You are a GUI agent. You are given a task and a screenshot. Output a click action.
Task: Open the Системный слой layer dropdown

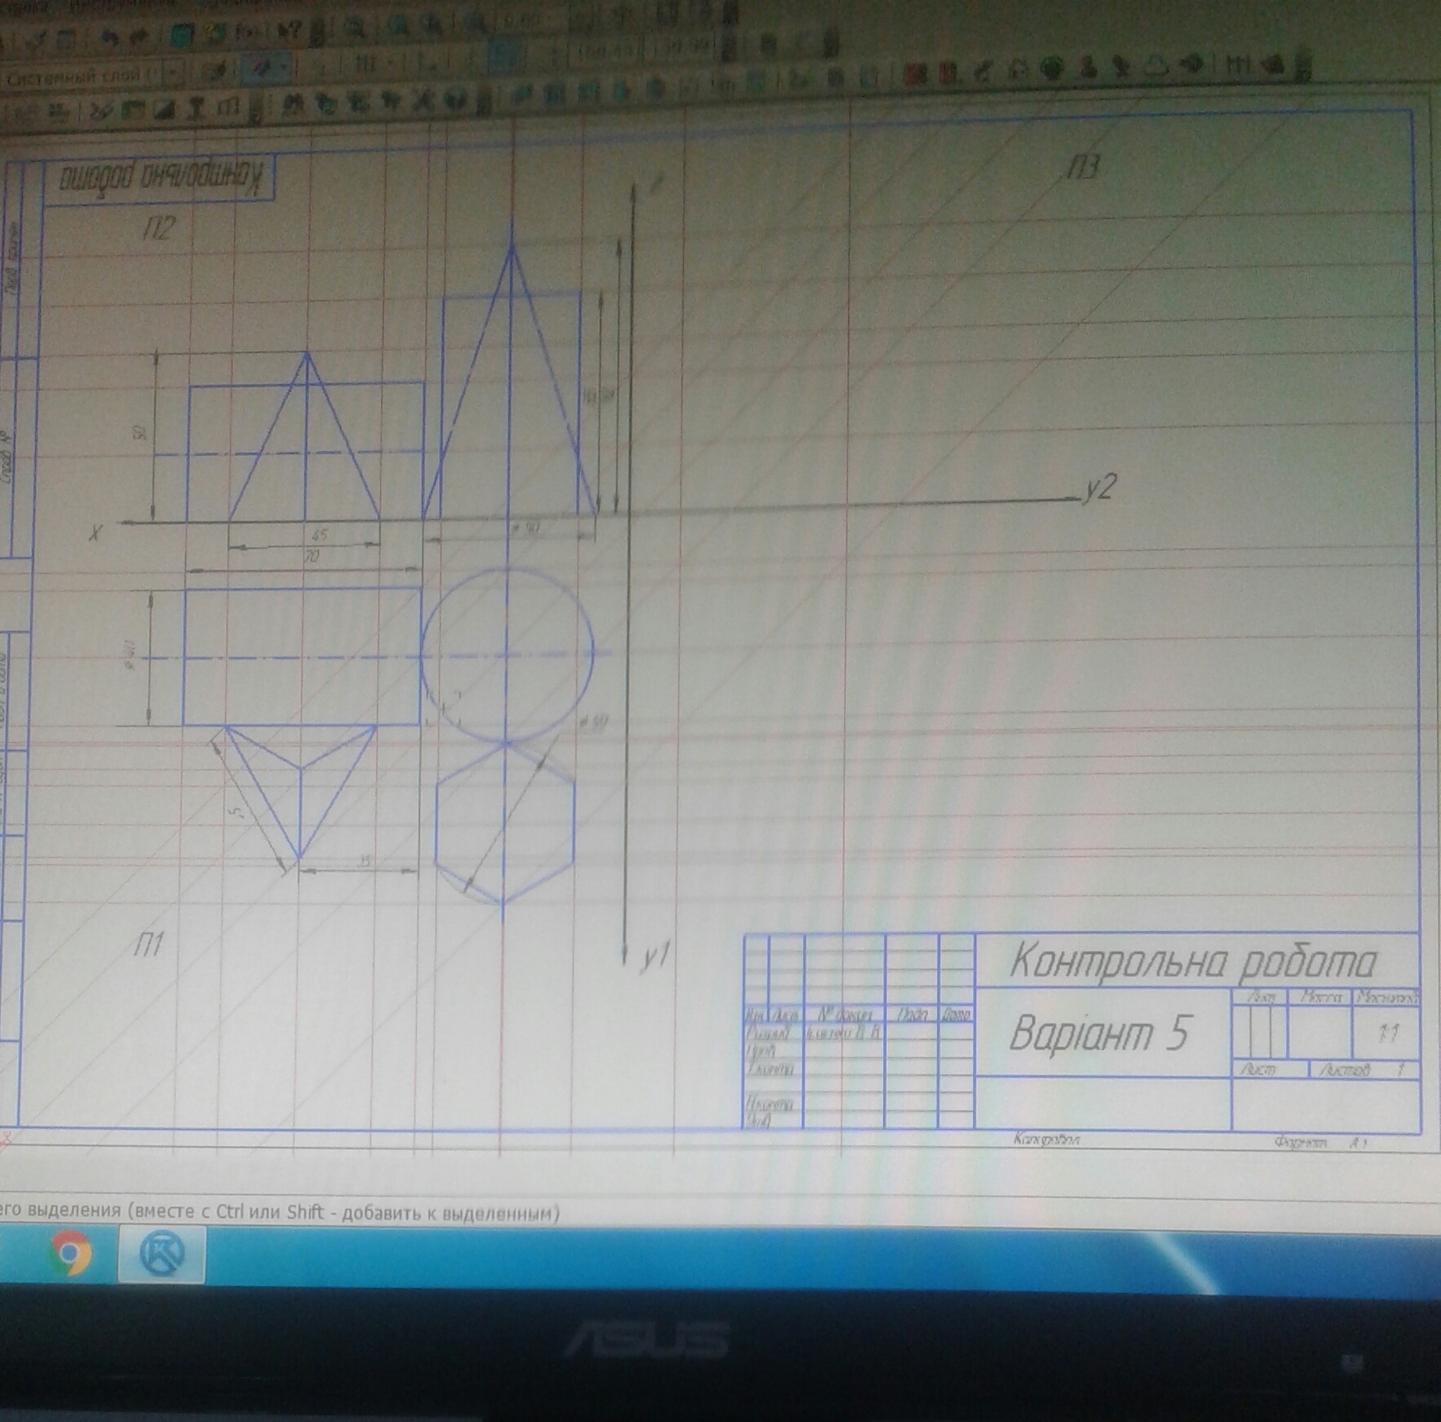[78, 77]
